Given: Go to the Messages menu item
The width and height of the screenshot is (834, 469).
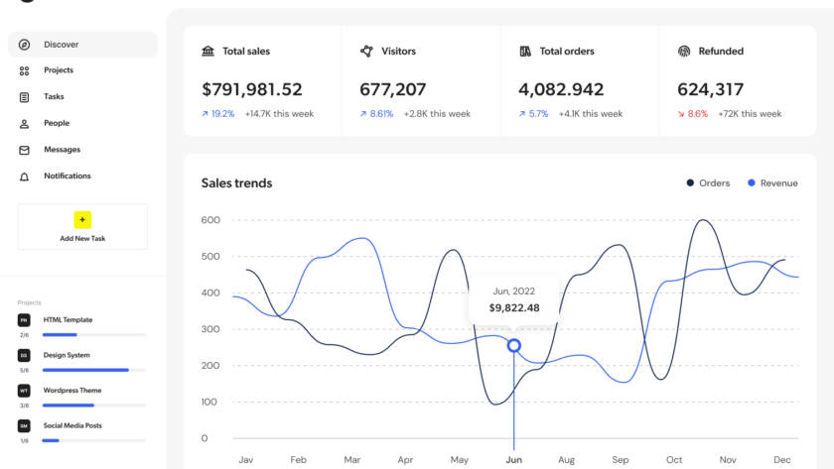Looking at the screenshot, I should coord(62,150).
